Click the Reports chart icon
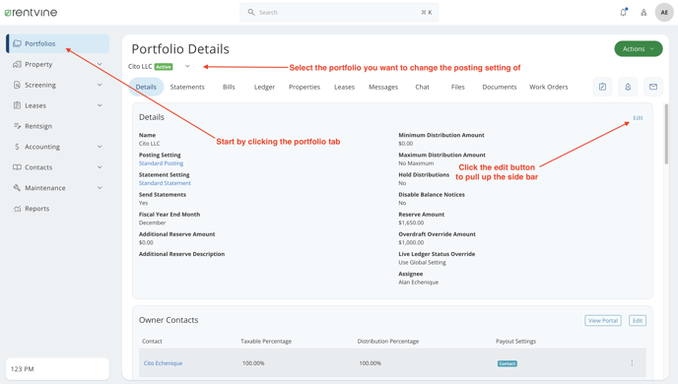 tap(18, 208)
